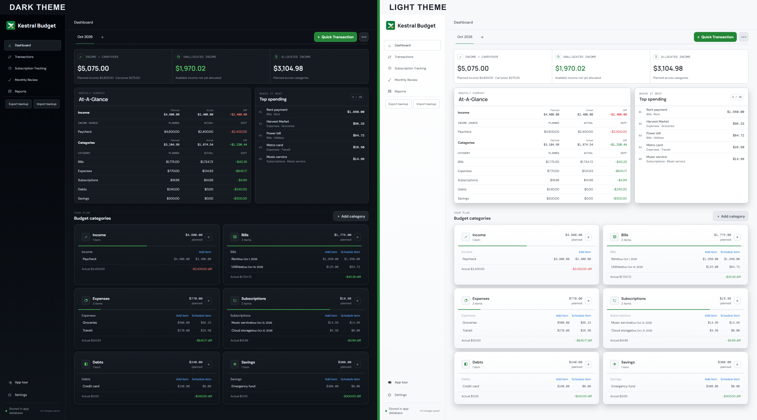The height and width of the screenshot is (420, 757).
Task: Click Export backup in dark theme
Action: [19, 104]
